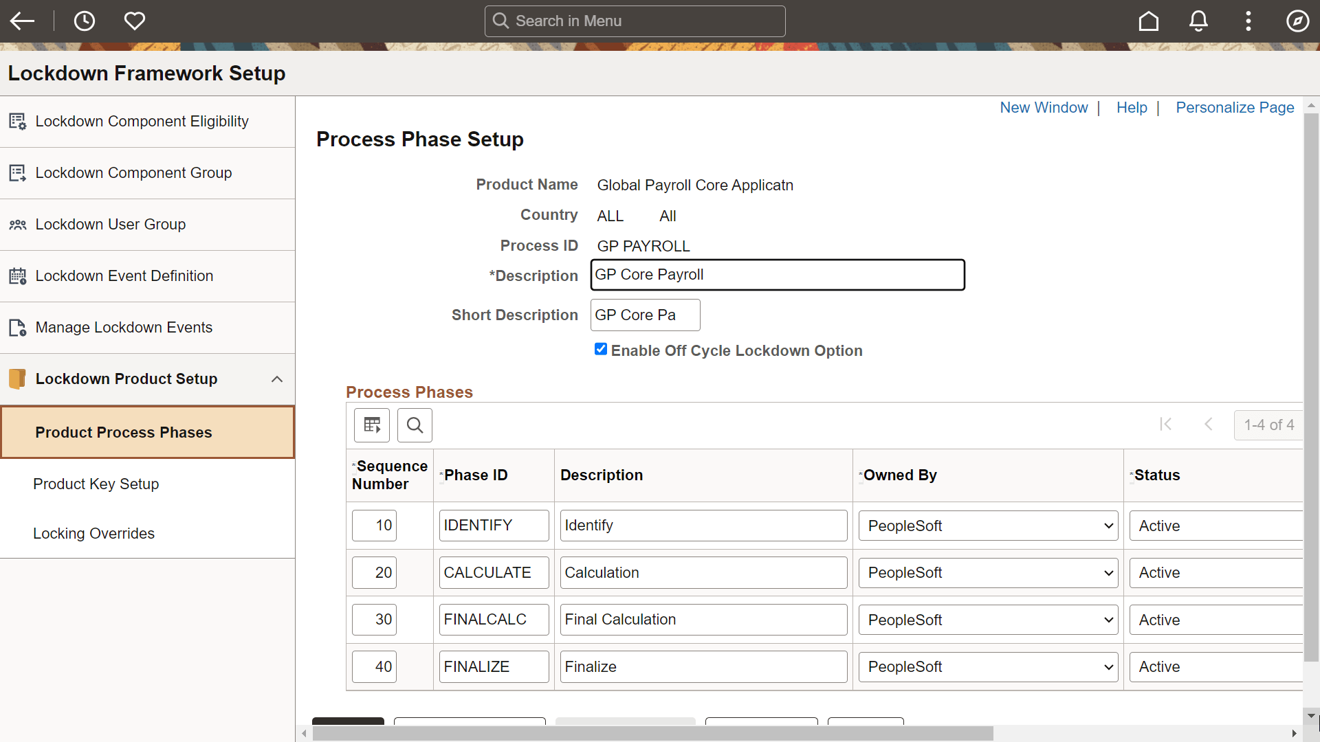Screen dimensions: 1320x742
Task: Click the Personalize Page link
Action: (x=1234, y=108)
